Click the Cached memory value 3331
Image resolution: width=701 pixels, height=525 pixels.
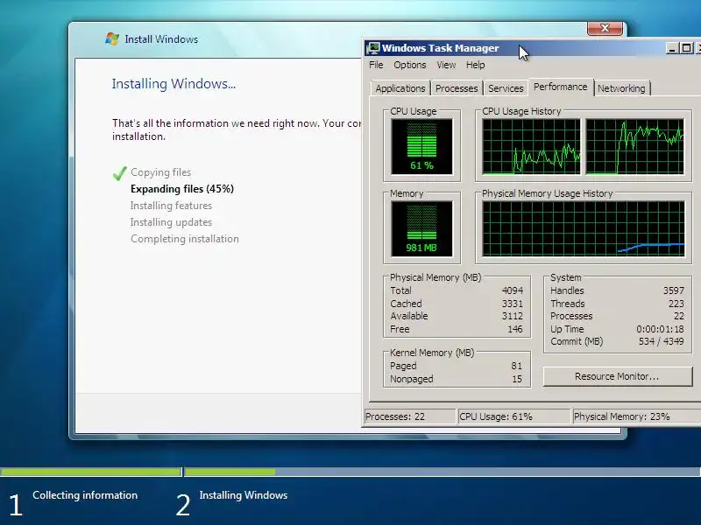513,304
